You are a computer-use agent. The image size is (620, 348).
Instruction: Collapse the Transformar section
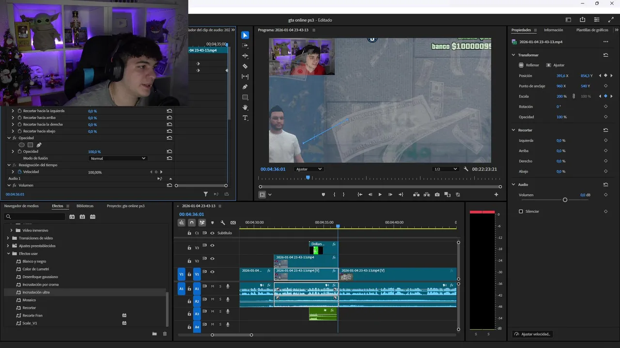coord(513,55)
